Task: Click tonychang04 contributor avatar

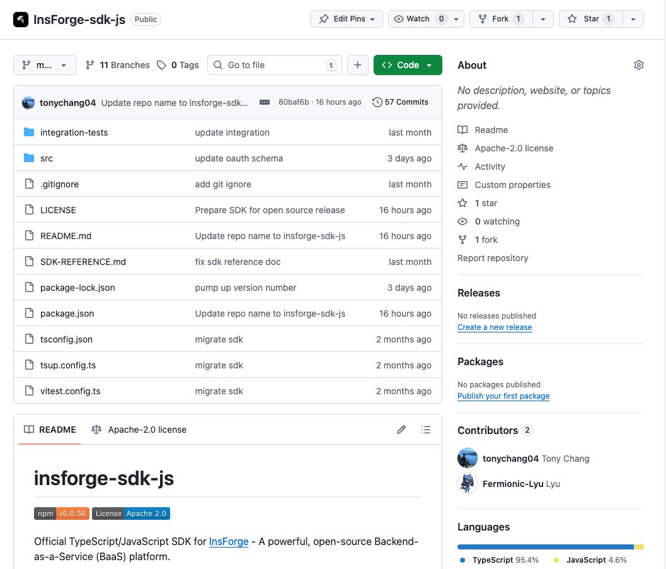Action: 468,459
